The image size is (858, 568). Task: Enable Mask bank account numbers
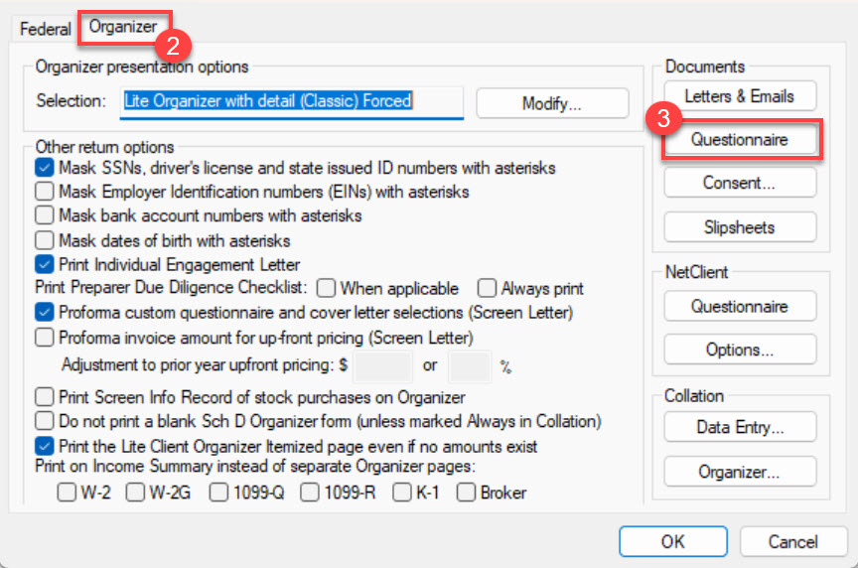point(45,215)
